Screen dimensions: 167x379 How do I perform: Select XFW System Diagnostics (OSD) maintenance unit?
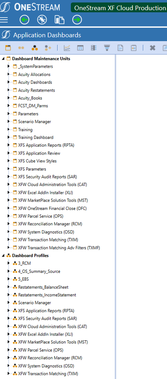[x=46, y=232]
